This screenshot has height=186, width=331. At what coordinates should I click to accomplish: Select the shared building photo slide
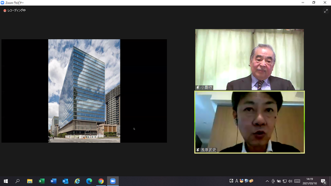84,91
